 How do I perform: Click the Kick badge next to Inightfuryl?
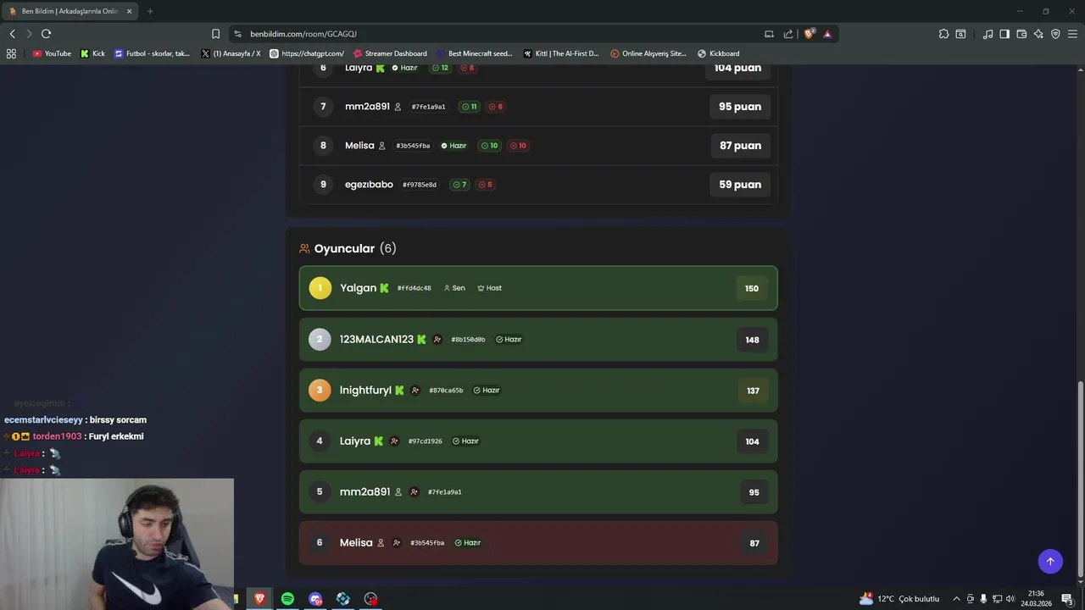[x=399, y=391]
